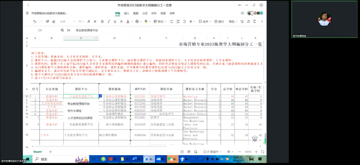Select 专升本课程 from the dropdown list
The image size is (360, 165).
(x=75, y=111)
